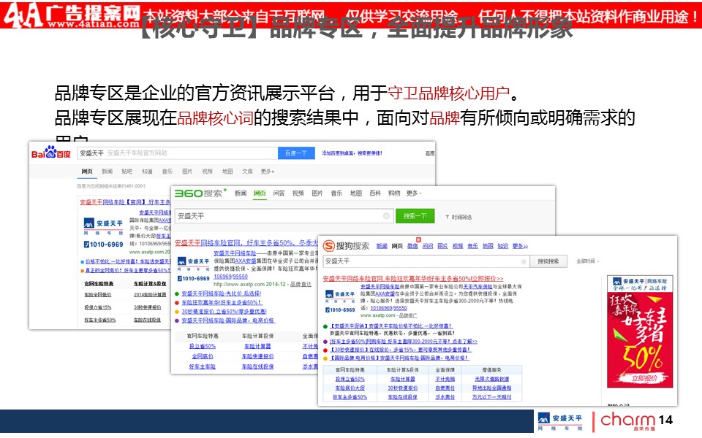Select the 文库 tab in Baidu

(248, 171)
